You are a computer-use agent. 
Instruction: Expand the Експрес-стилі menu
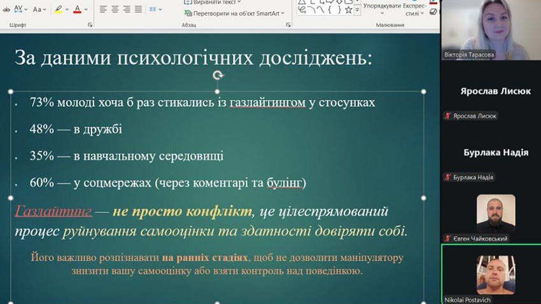pyautogui.click(x=414, y=9)
